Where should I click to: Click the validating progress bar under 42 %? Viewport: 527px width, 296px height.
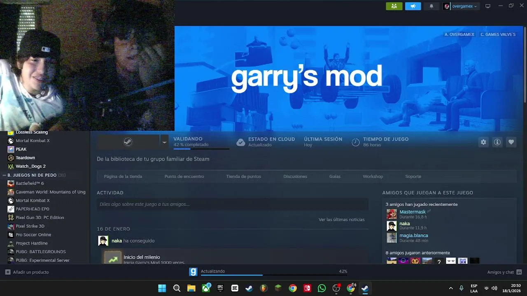(x=202, y=149)
